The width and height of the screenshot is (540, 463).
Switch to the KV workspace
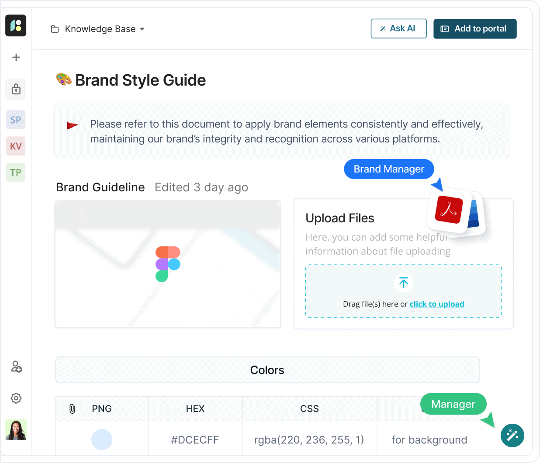point(16,146)
